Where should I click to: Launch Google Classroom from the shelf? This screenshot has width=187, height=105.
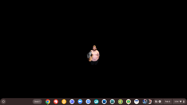click(128, 102)
